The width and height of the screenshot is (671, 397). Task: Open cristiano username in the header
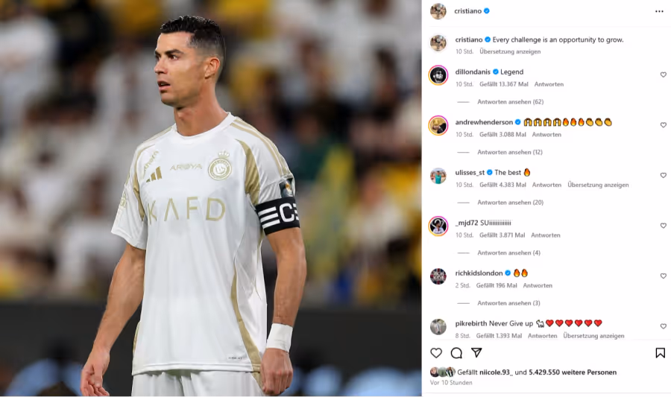point(467,11)
